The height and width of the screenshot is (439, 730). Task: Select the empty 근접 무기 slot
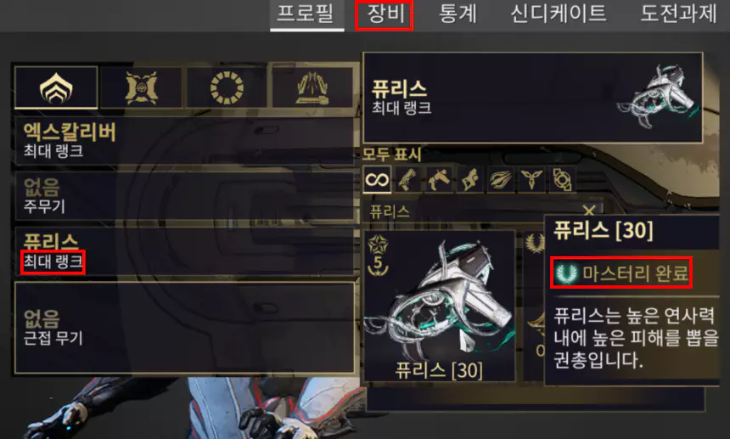pyautogui.click(x=184, y=328)
